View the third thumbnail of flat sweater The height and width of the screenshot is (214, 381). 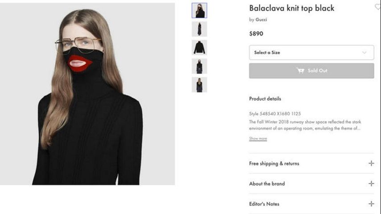[199, 48]
